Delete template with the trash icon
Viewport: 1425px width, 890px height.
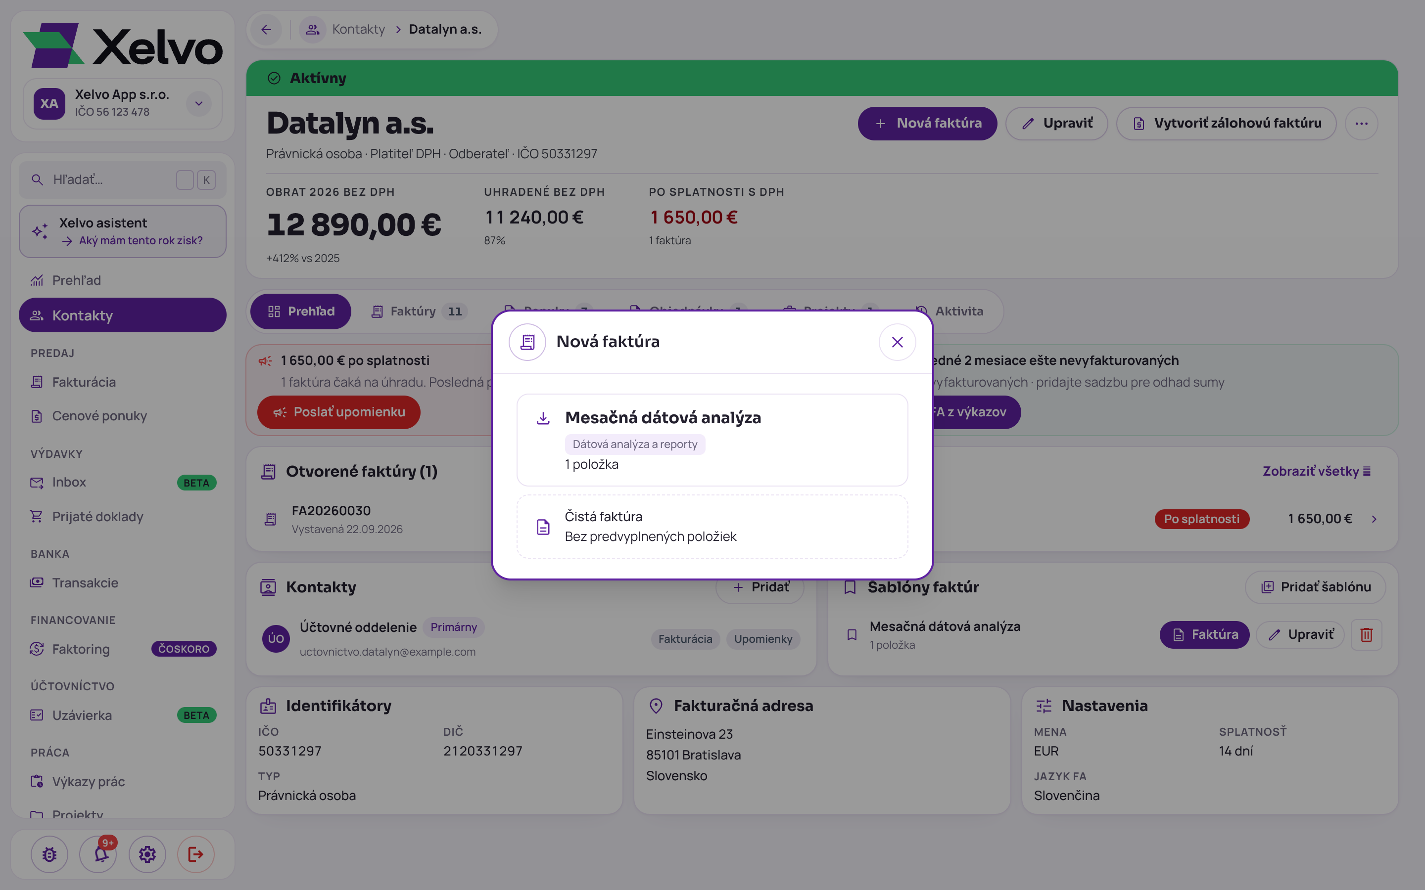click(x=1366, y=634)
